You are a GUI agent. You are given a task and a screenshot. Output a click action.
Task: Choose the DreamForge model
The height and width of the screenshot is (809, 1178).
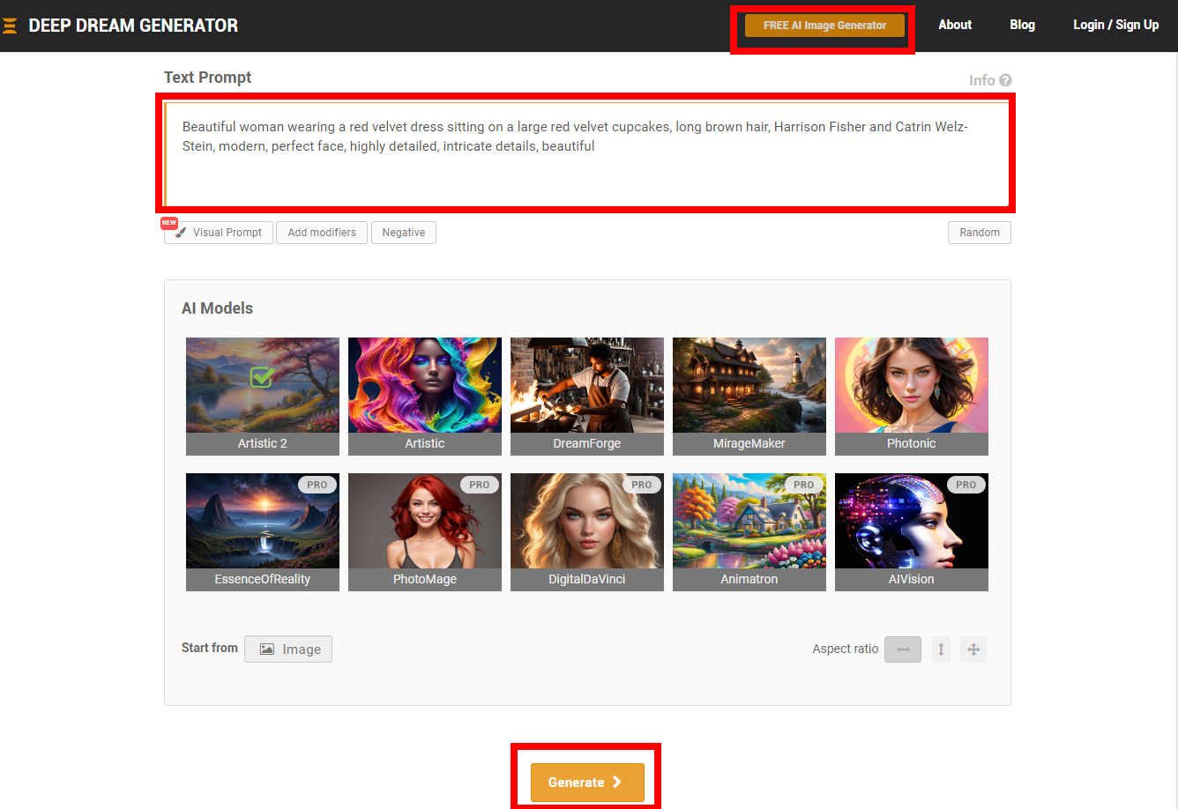587,396
